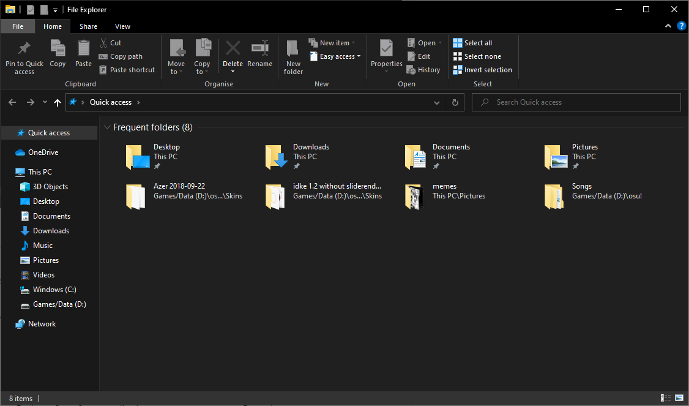Click Paste shortcut command
The width and height of the screenshot is (689, 406).
click(127, 70)
